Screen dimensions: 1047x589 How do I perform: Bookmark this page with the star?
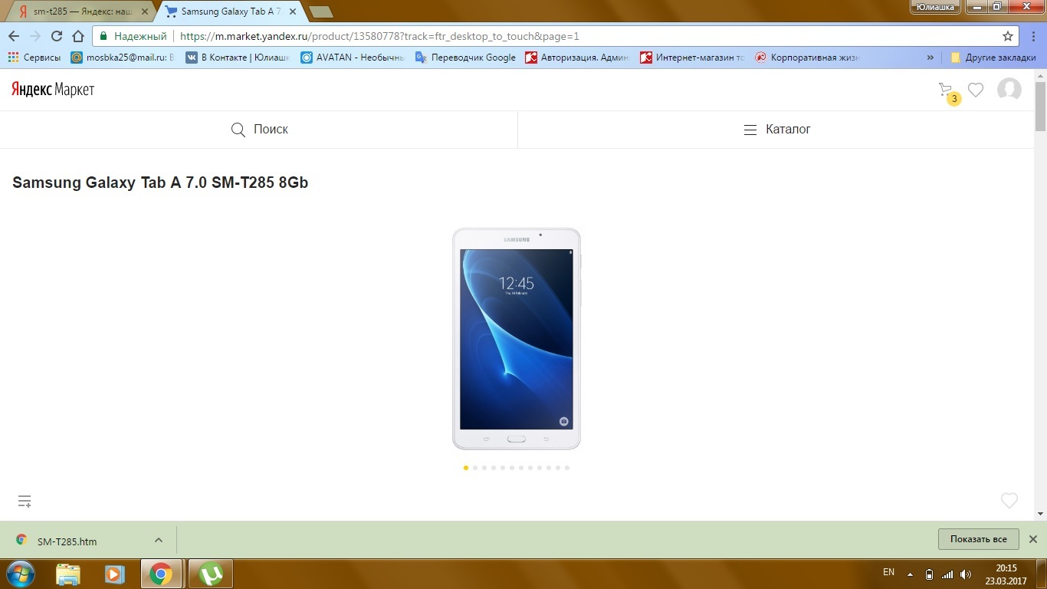coord(1008,36)
